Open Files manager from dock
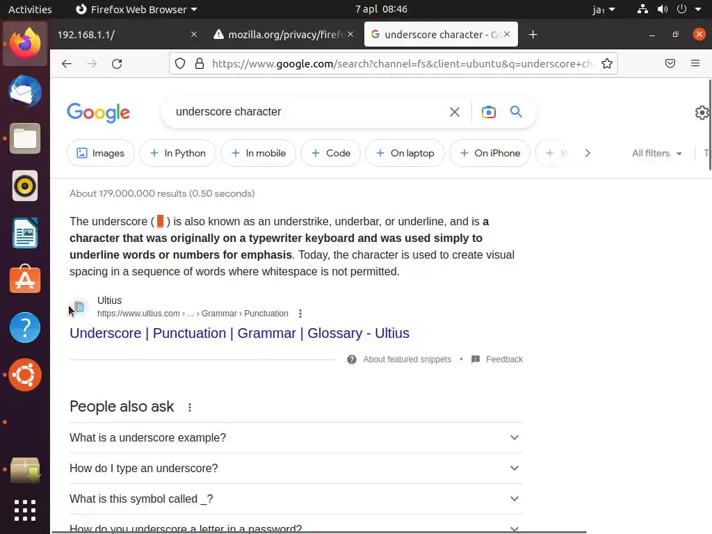Viewport: 712px width, 534px height. 25,138
